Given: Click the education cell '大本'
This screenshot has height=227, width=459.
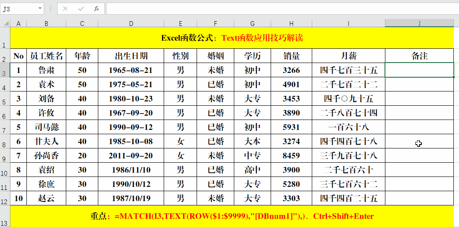Looking at the screenshot, I should tap(252, 142).
